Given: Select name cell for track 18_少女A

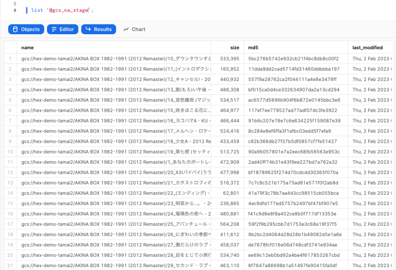Looking at the screenshot, I should [x=114, y=142].
